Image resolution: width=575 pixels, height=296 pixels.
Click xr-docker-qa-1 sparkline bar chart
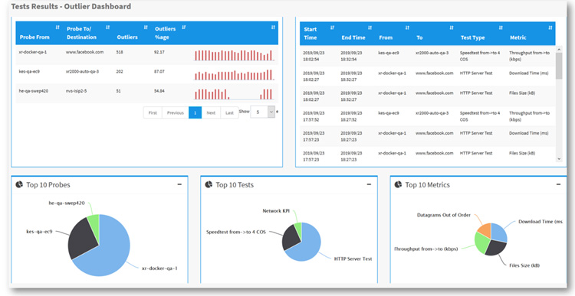(234, 55)
